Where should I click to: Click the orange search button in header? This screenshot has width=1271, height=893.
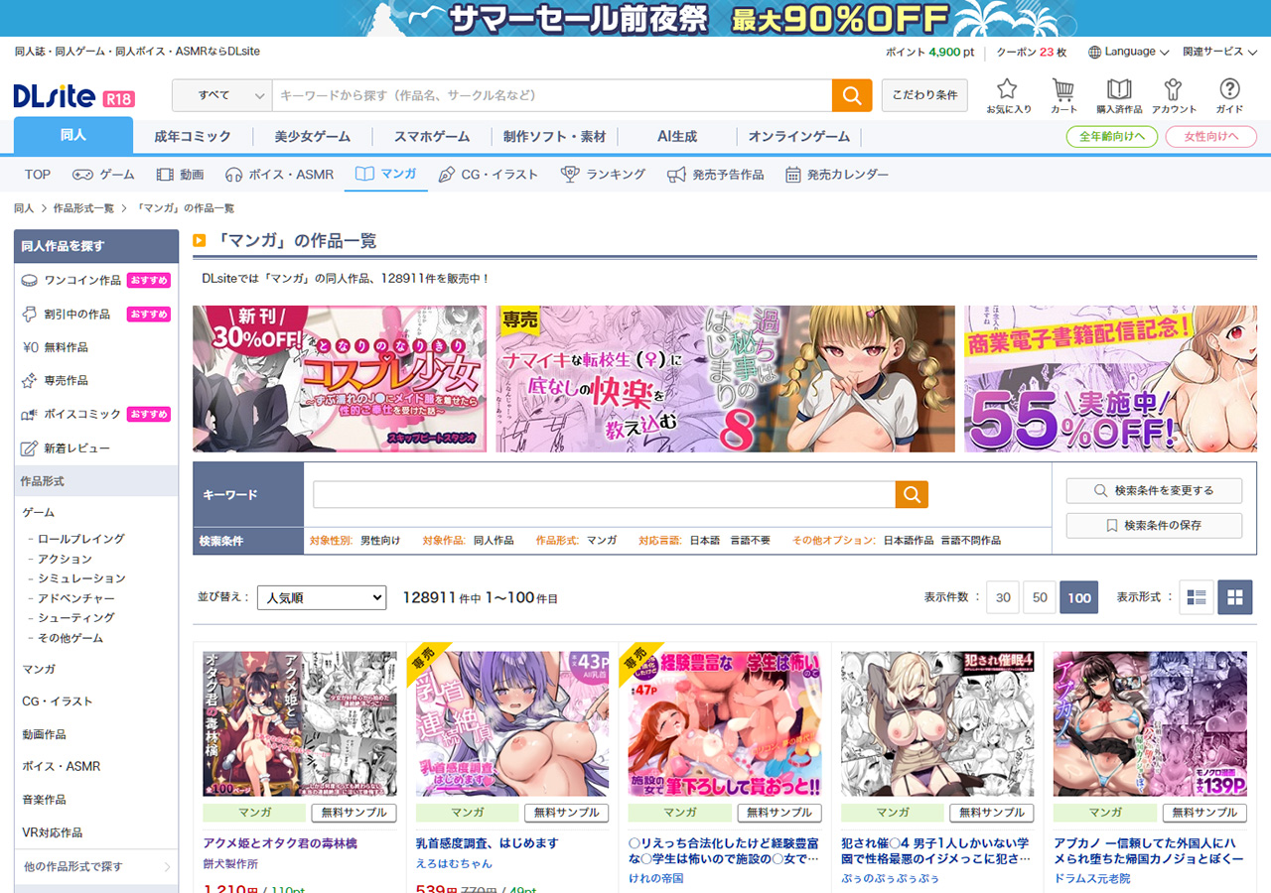[851, 95]
